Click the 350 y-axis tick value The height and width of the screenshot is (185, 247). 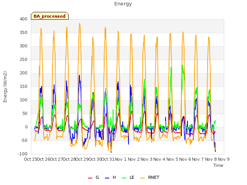point(24,32)
